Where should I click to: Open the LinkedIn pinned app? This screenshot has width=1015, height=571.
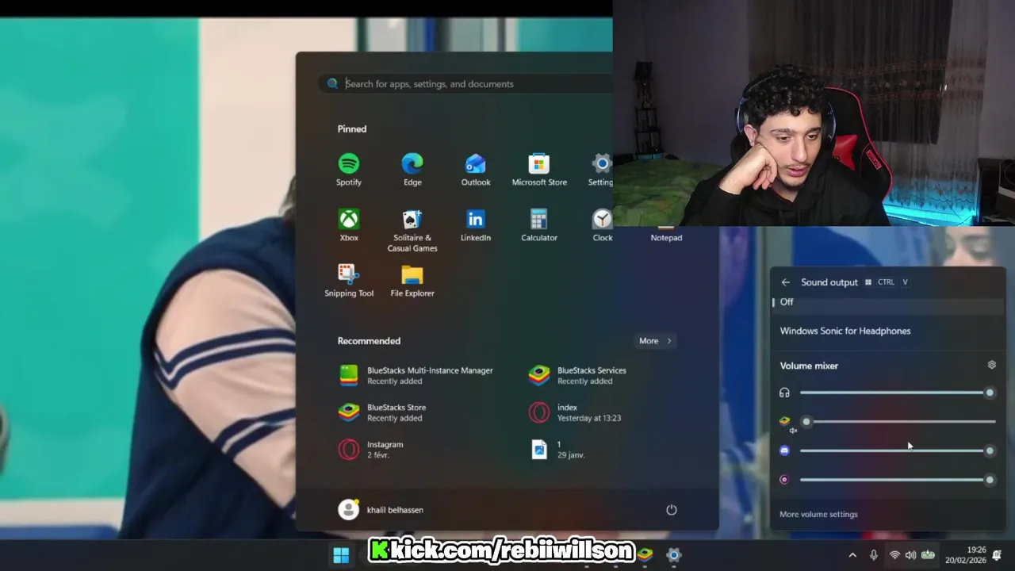coord(476,225)
